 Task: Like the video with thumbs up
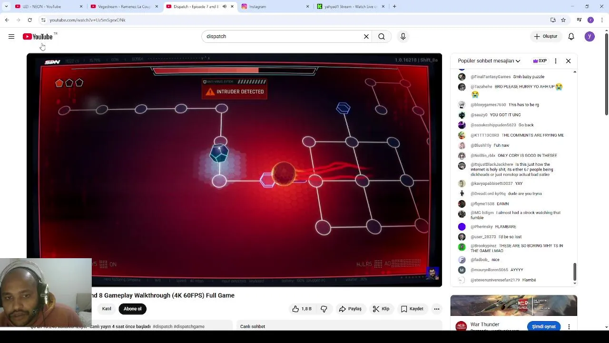point(302,309)
